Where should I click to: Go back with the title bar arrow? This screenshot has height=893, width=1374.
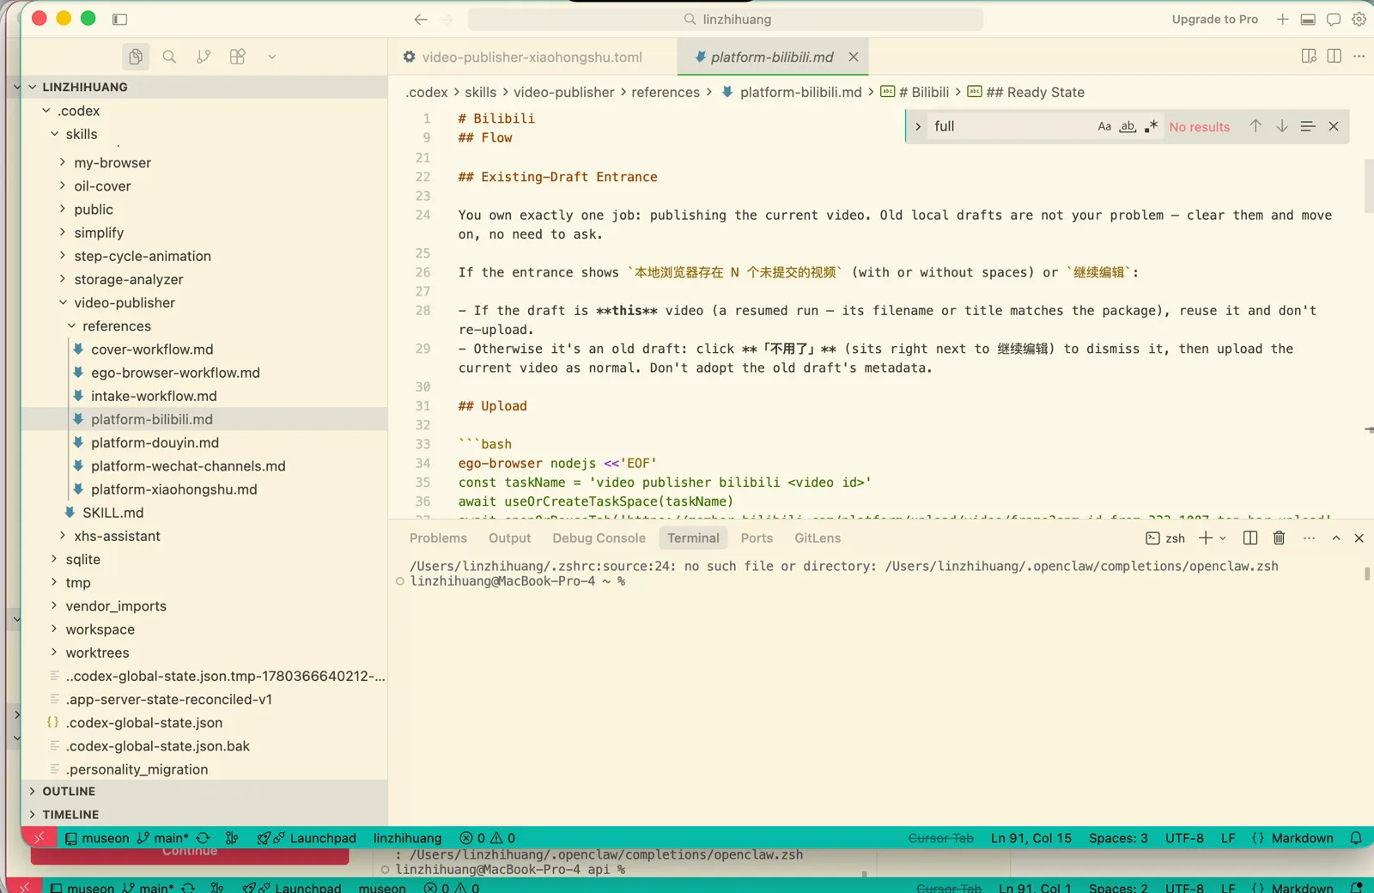point(420,19)
